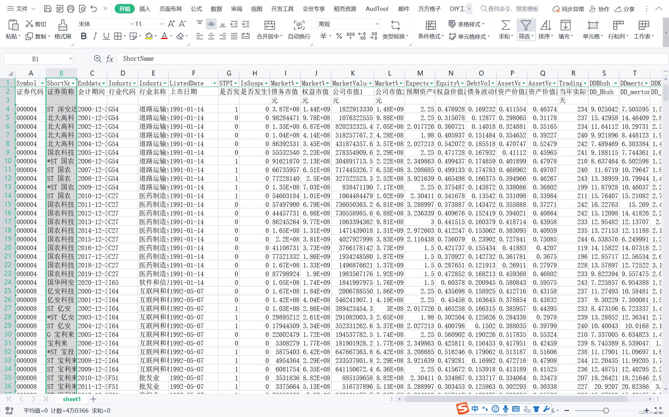Click the 协作 (Collaborate) button
669x417 pixels.
600,9
